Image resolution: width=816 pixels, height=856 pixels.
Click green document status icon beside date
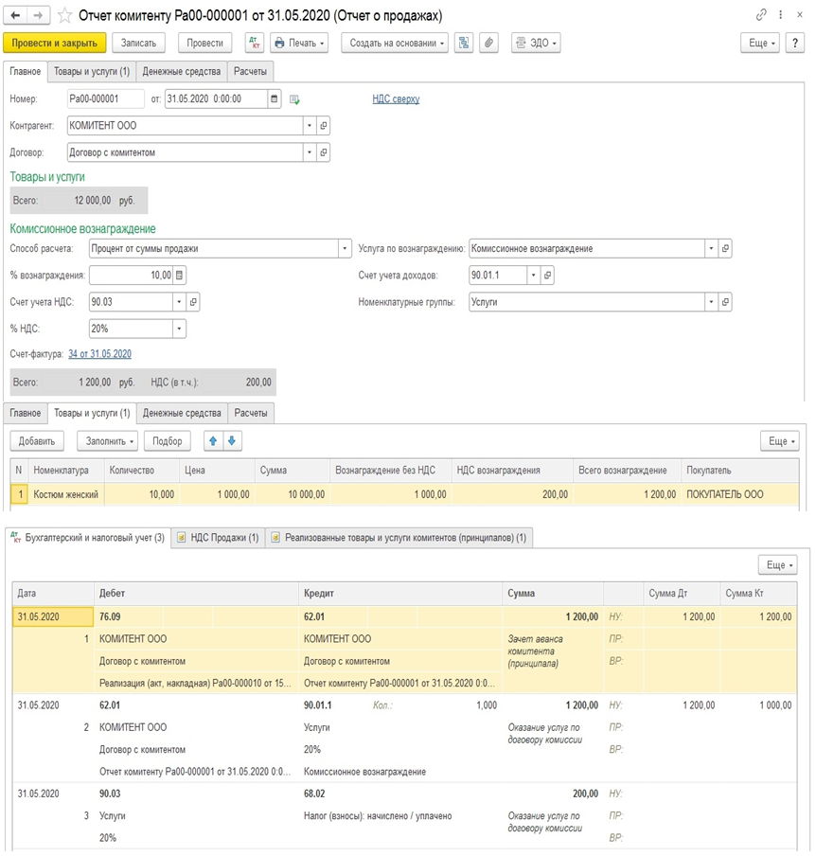point(294,99)
